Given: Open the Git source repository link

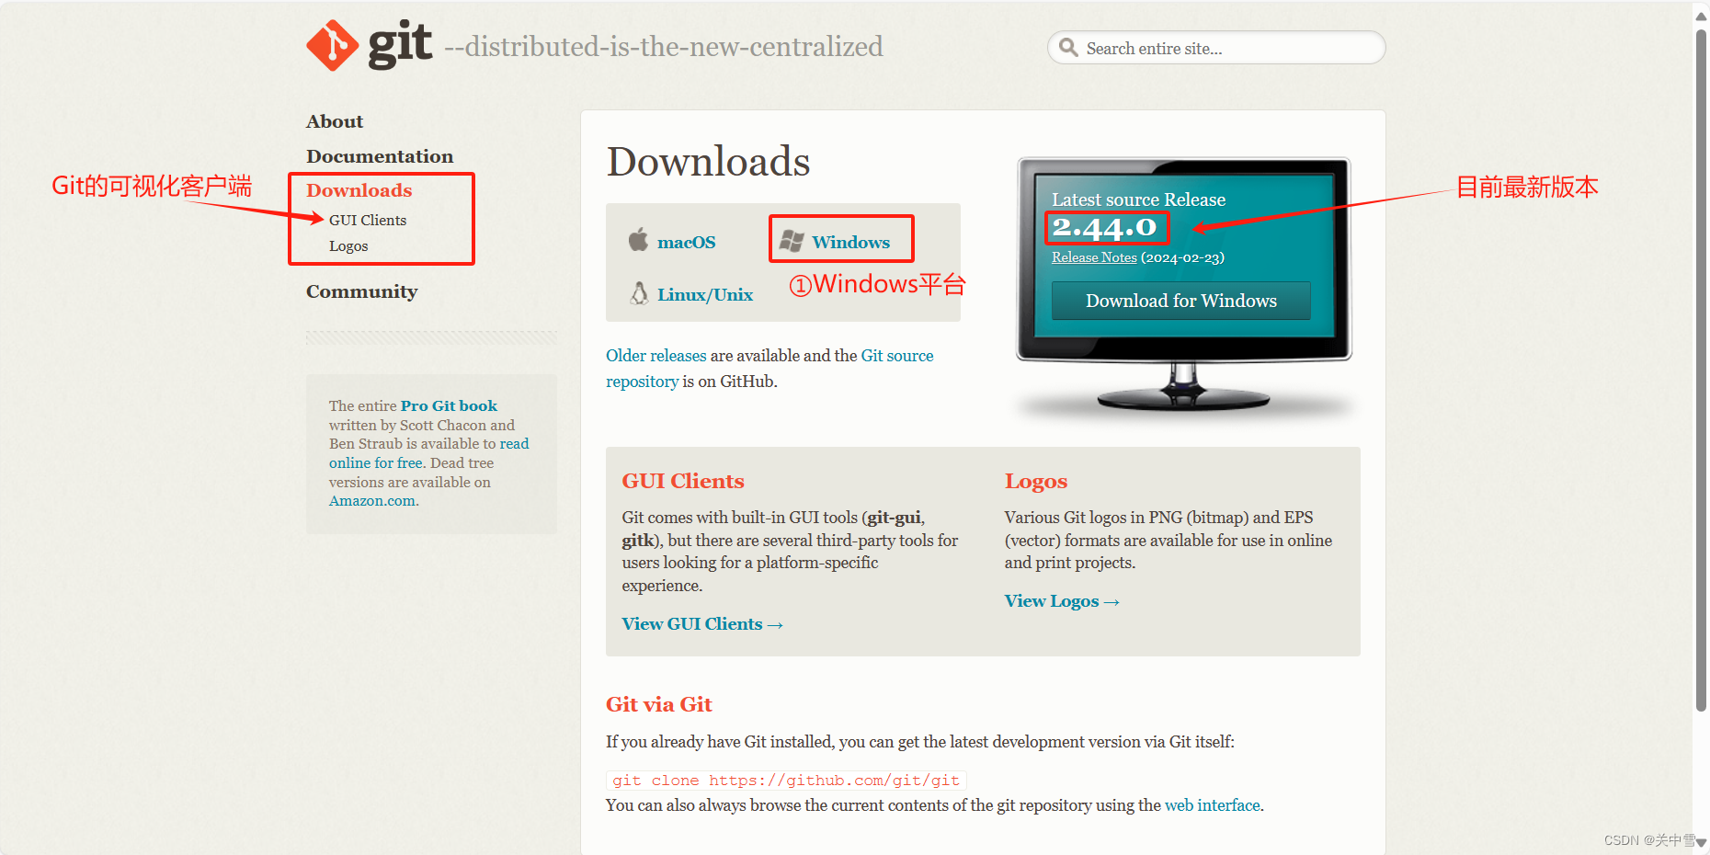Looking at the screenshot, I should point(769,369).
